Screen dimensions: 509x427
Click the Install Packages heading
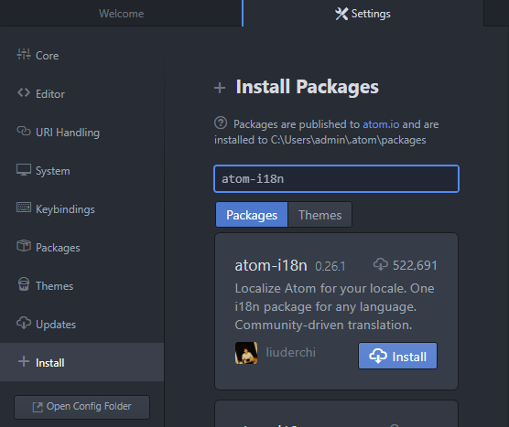click(x=307, y=87)
